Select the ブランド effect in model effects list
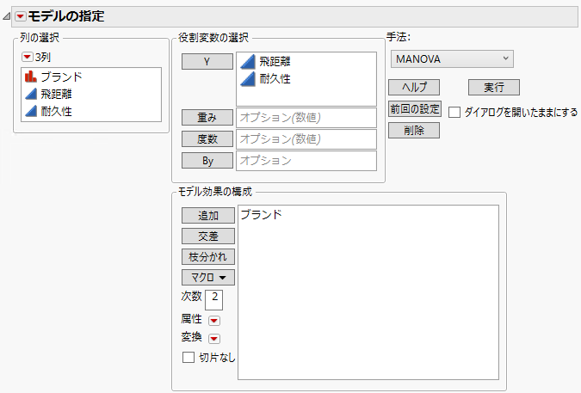 [261, 215]
